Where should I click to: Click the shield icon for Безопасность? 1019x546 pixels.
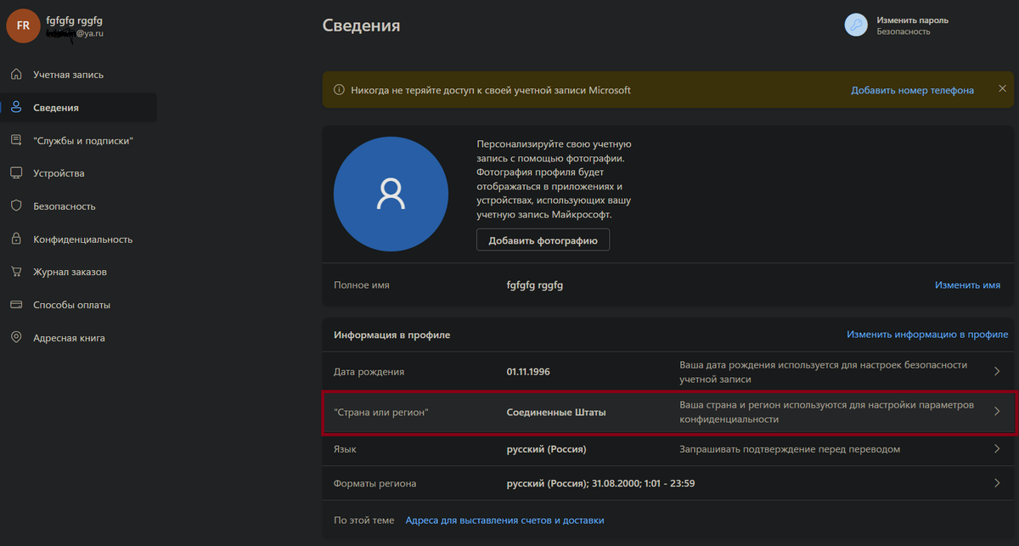point(16,206)
